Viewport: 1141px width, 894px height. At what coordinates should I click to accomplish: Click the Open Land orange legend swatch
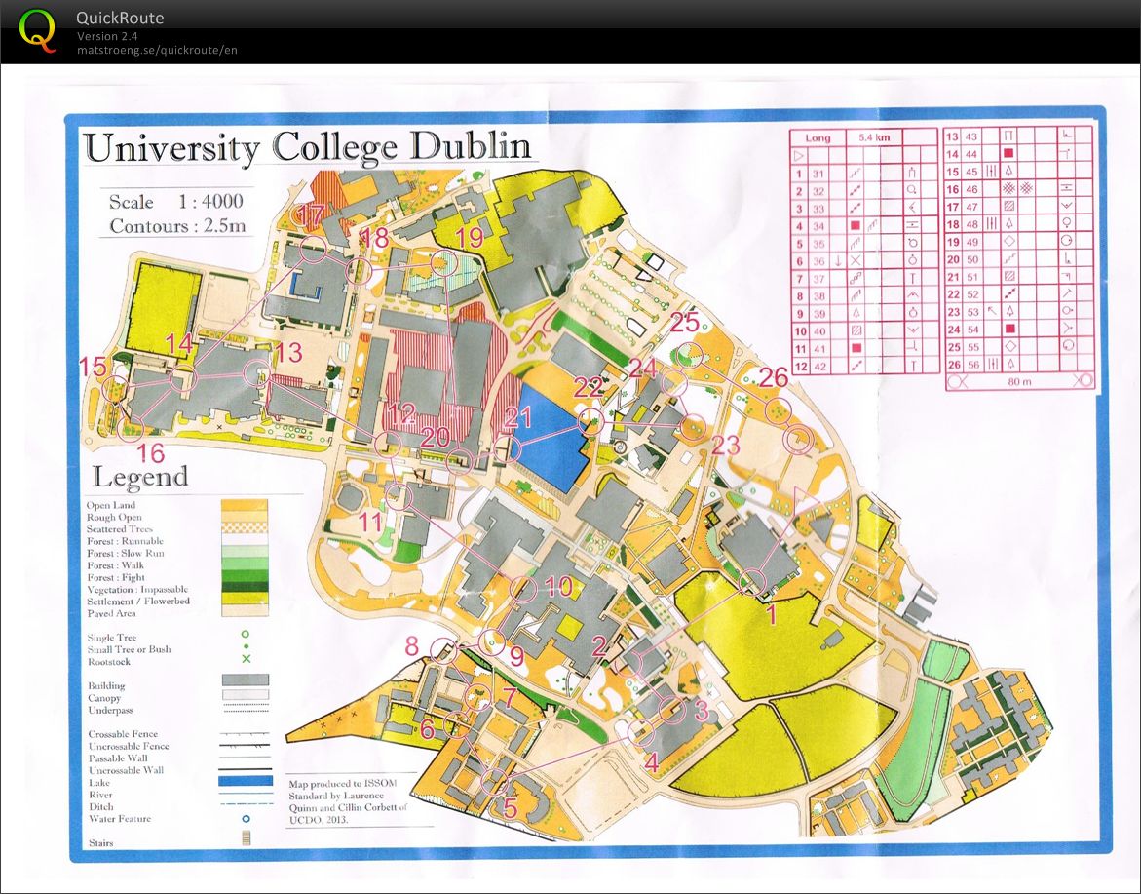pos(245,504)
